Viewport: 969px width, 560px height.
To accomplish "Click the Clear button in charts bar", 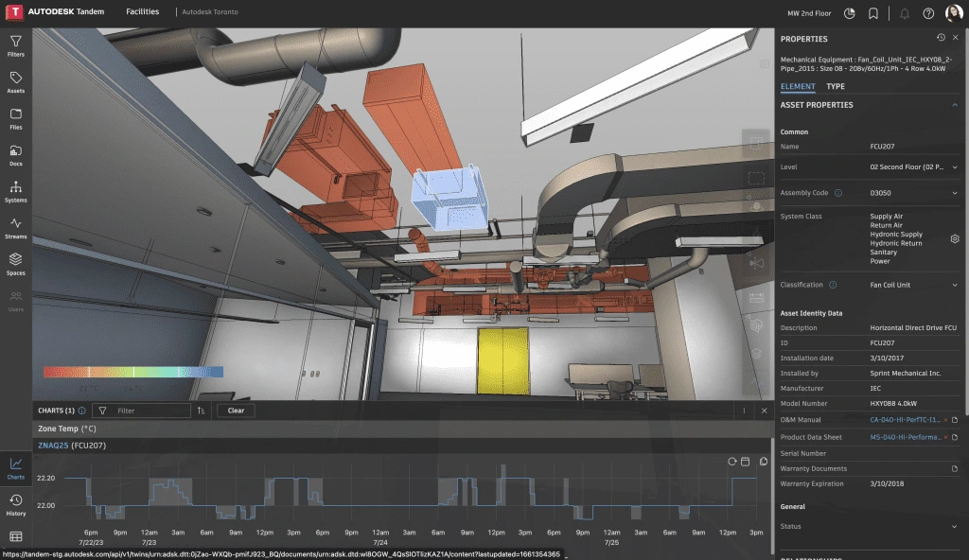I will coord(236,411).
